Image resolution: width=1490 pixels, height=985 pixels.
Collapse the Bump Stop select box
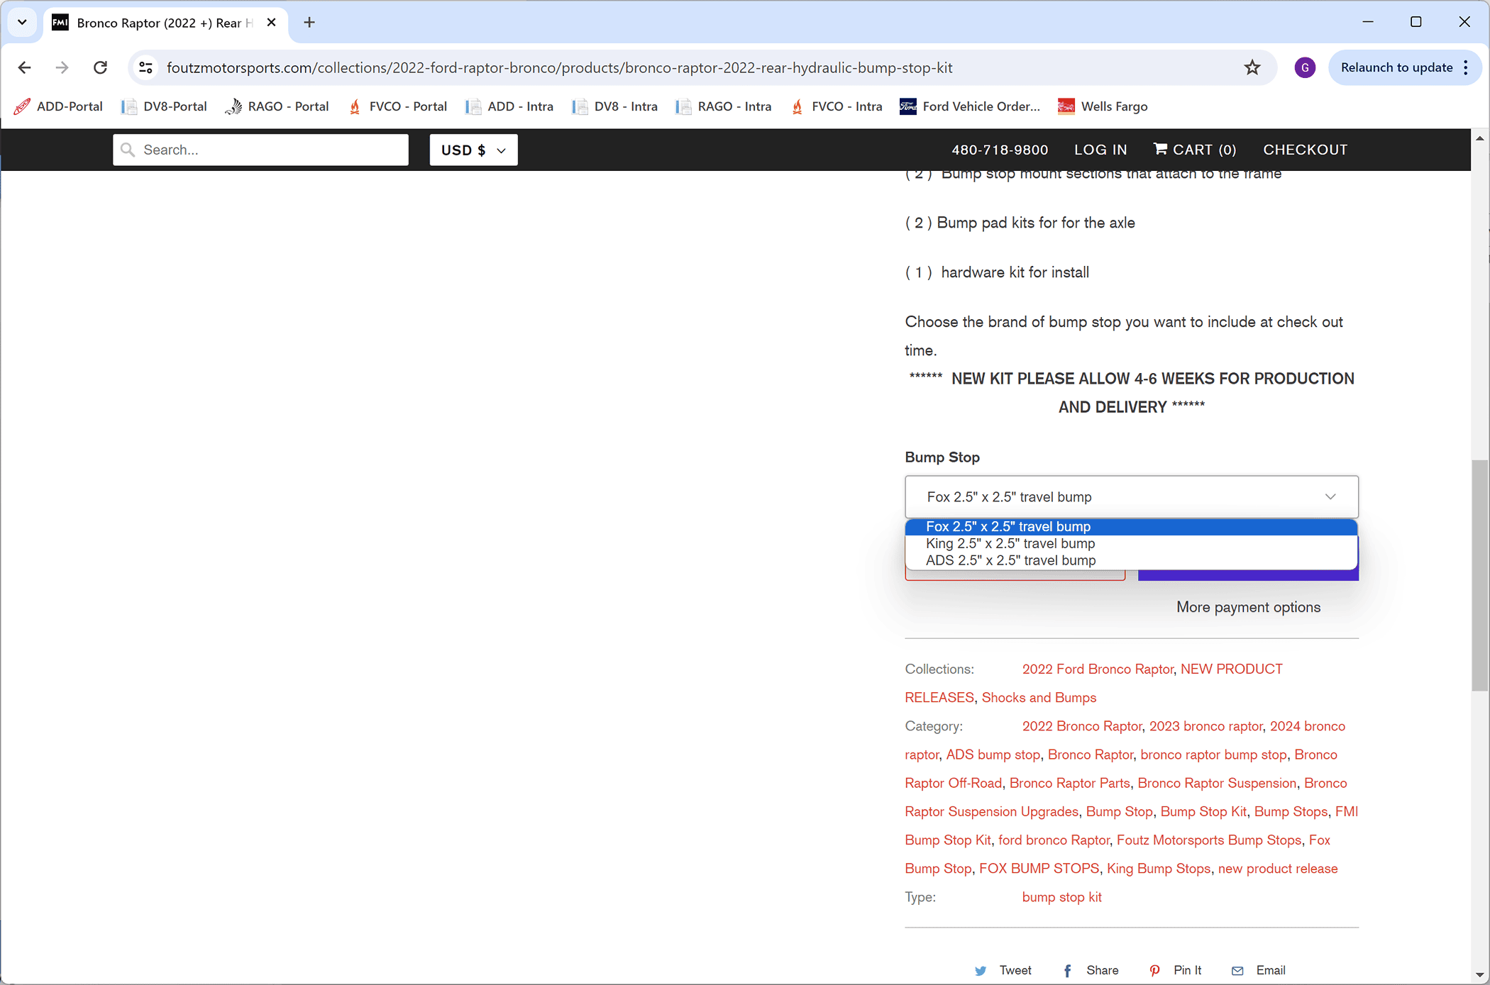[x=1132, y=497]
